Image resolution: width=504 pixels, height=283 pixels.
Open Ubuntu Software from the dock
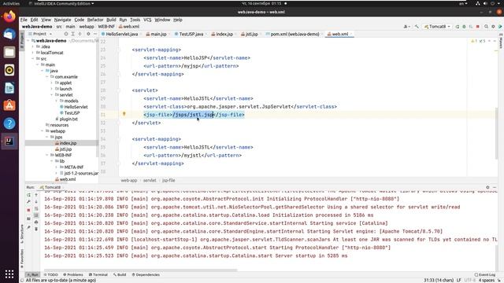(9, 105)
